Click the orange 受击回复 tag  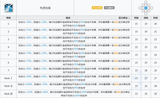[97, 8]
